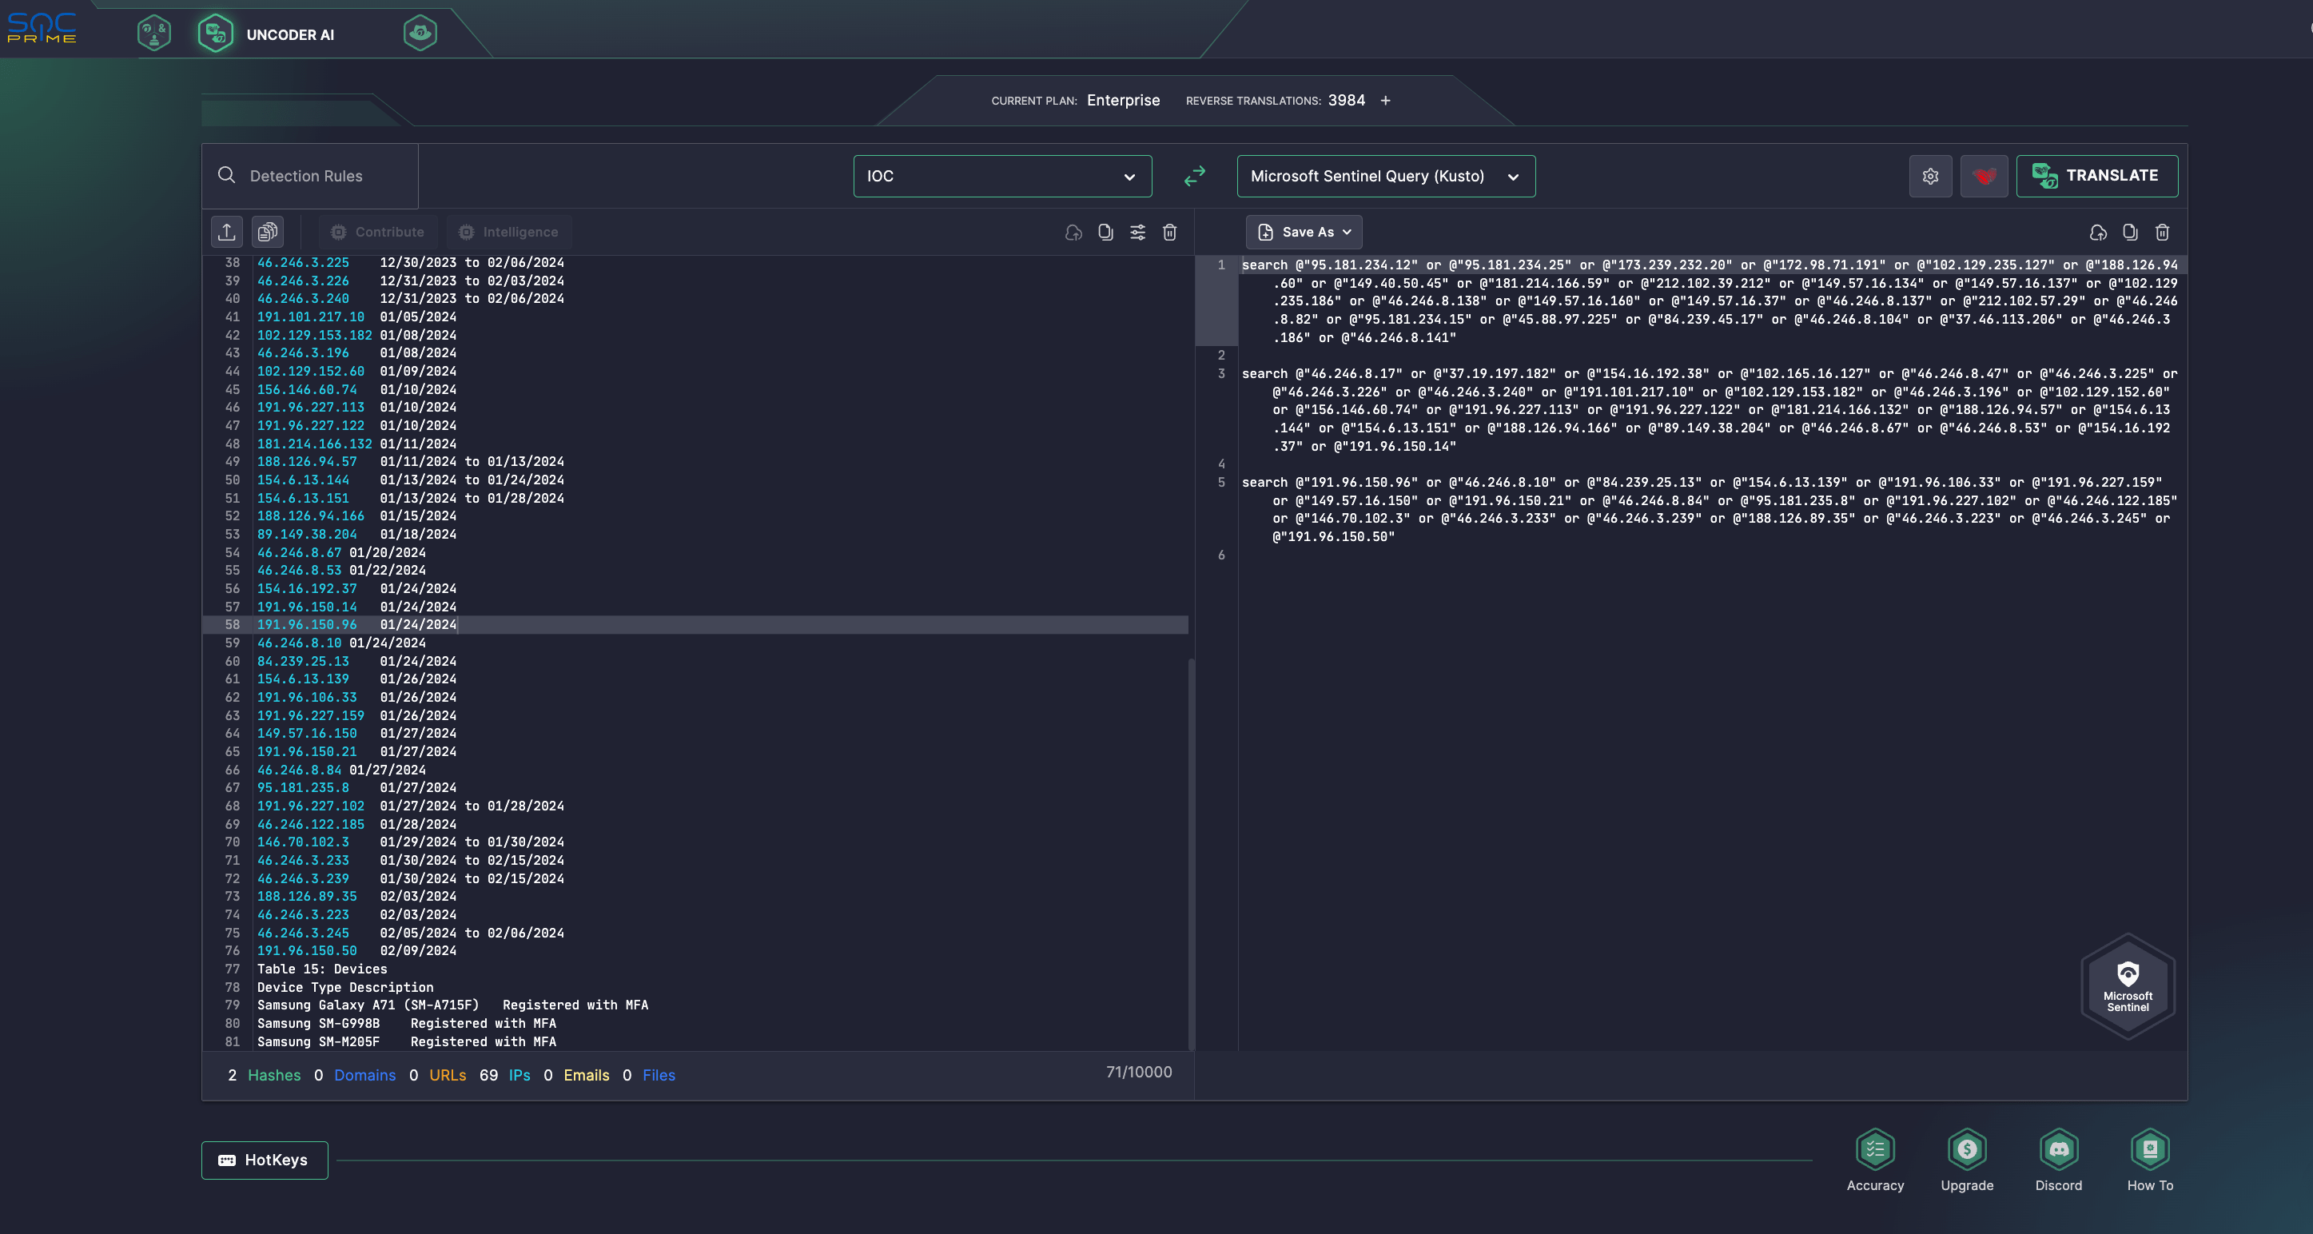This screenshot has width=2313, height=1234.
Task: Click the favorite/heart icon near Translate button
Action: coord(1984,176)
